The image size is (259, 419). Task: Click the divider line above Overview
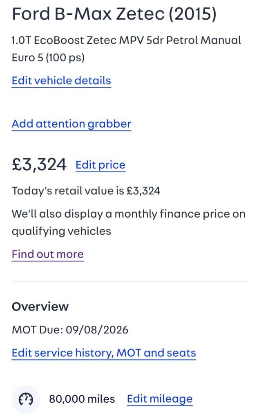(129, 281)
